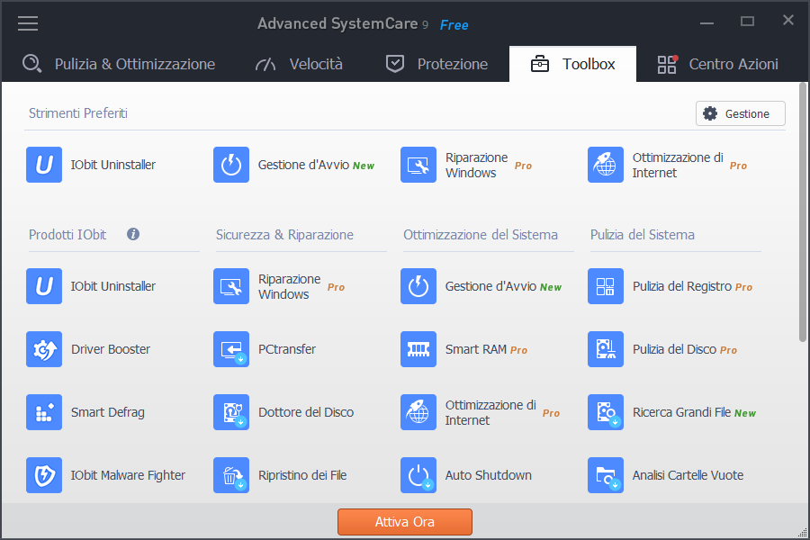810x540 pixels.
Task: Open the Driver Booster icon
Action: (44, 349)
